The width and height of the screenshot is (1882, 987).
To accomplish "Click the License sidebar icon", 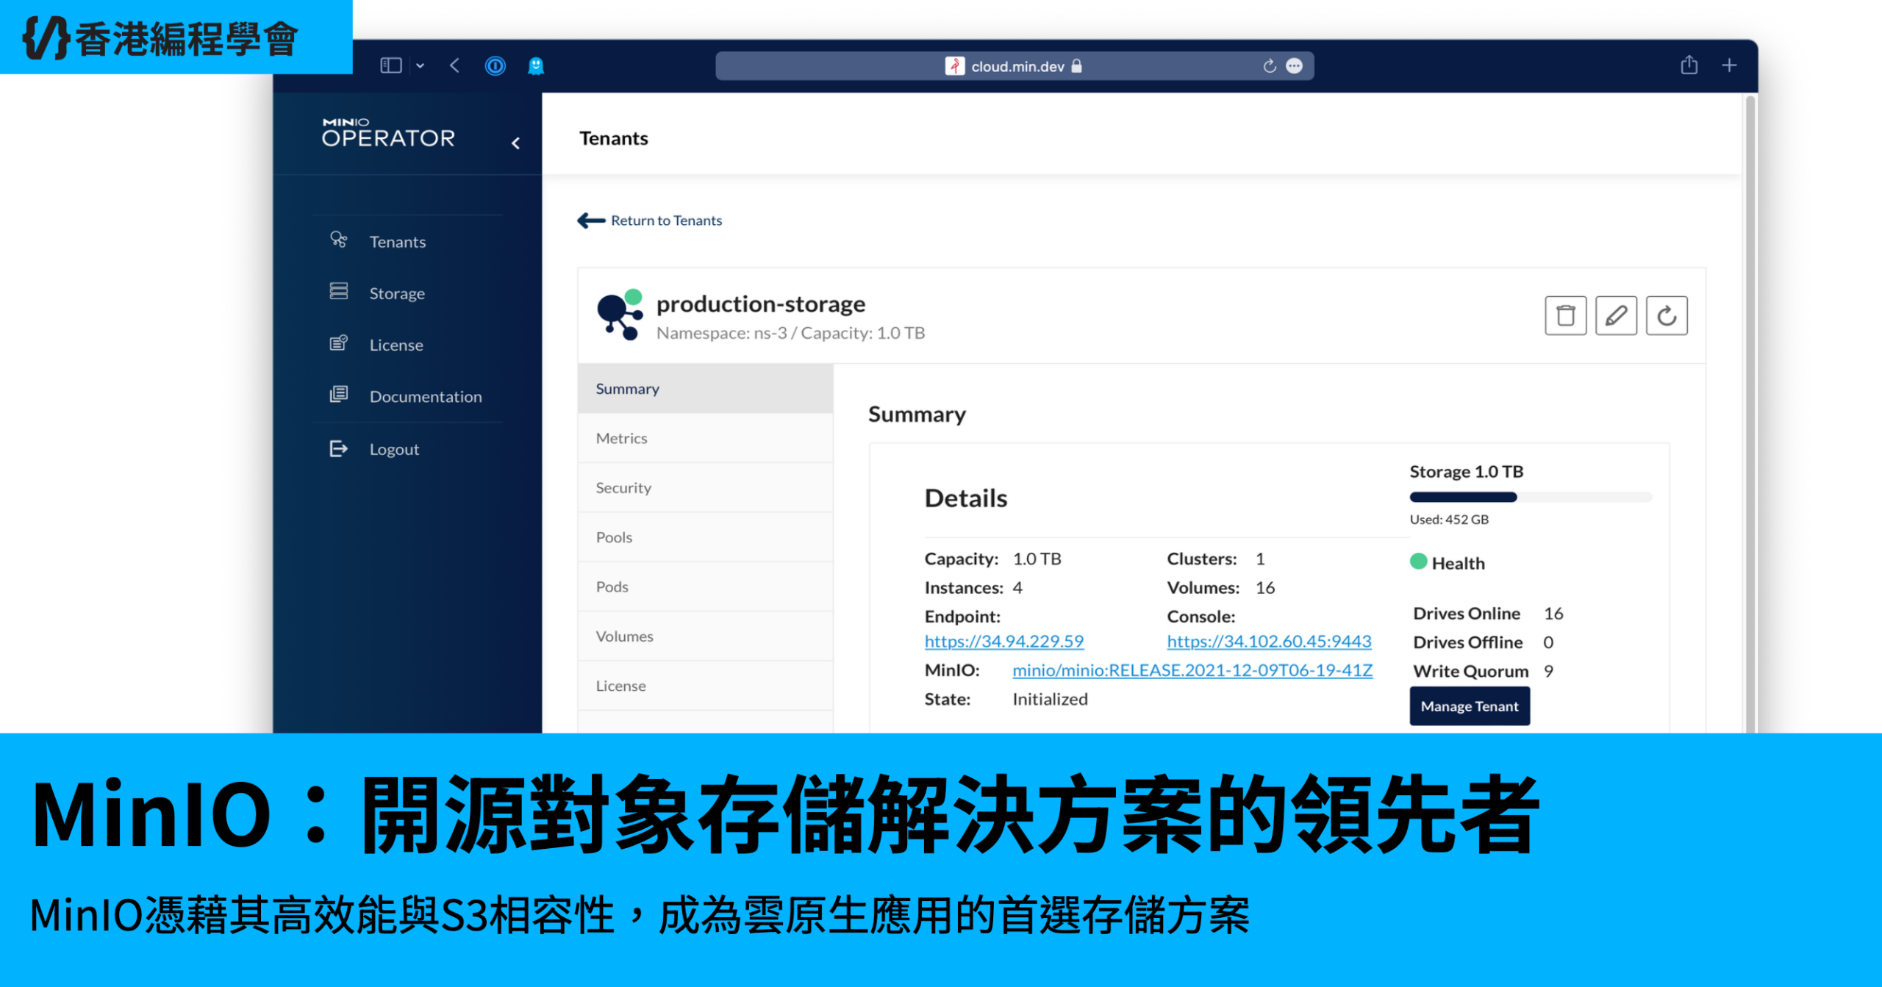I will point(338,342).
